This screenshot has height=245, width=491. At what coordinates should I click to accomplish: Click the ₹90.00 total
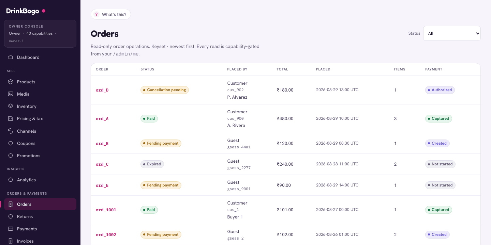284,185
